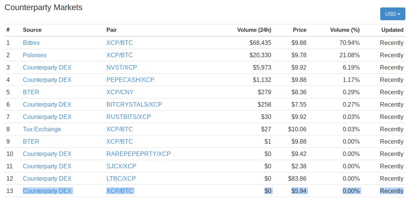This screenshot has height=199, width=408.
Task: Open Counterparty DEX link in LTBC/XCP row
Action: point(47,178)
